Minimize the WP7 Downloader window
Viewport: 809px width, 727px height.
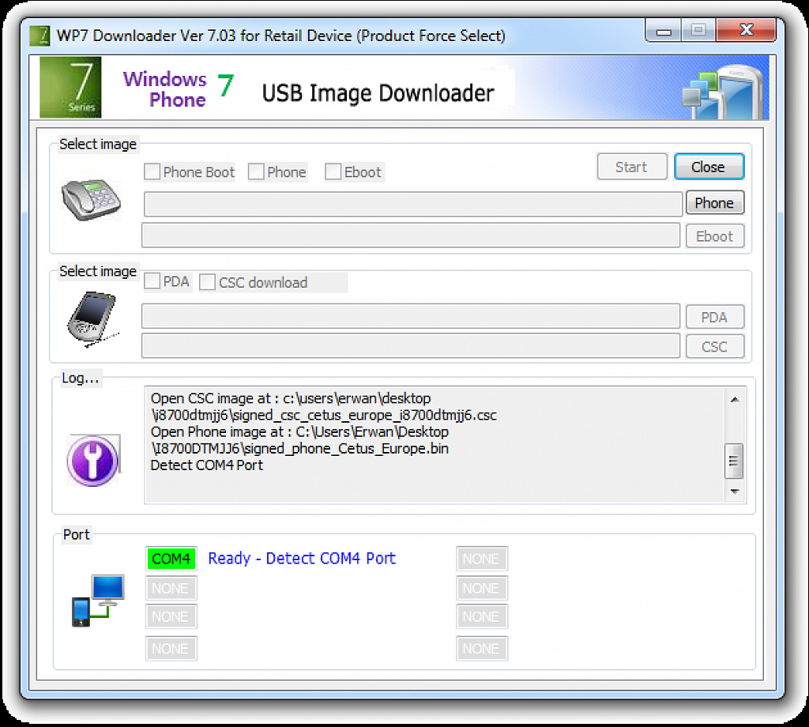click(664, 31)
